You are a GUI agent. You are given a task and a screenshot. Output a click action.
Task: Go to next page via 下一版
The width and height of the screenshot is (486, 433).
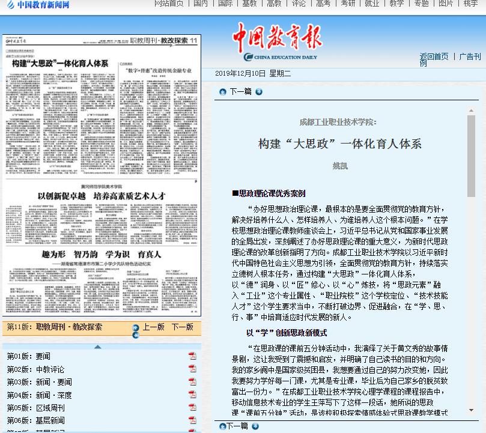(182, 327)
